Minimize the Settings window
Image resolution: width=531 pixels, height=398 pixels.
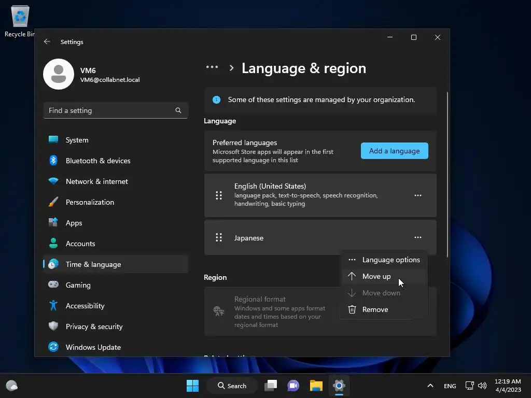click(390, 37)
